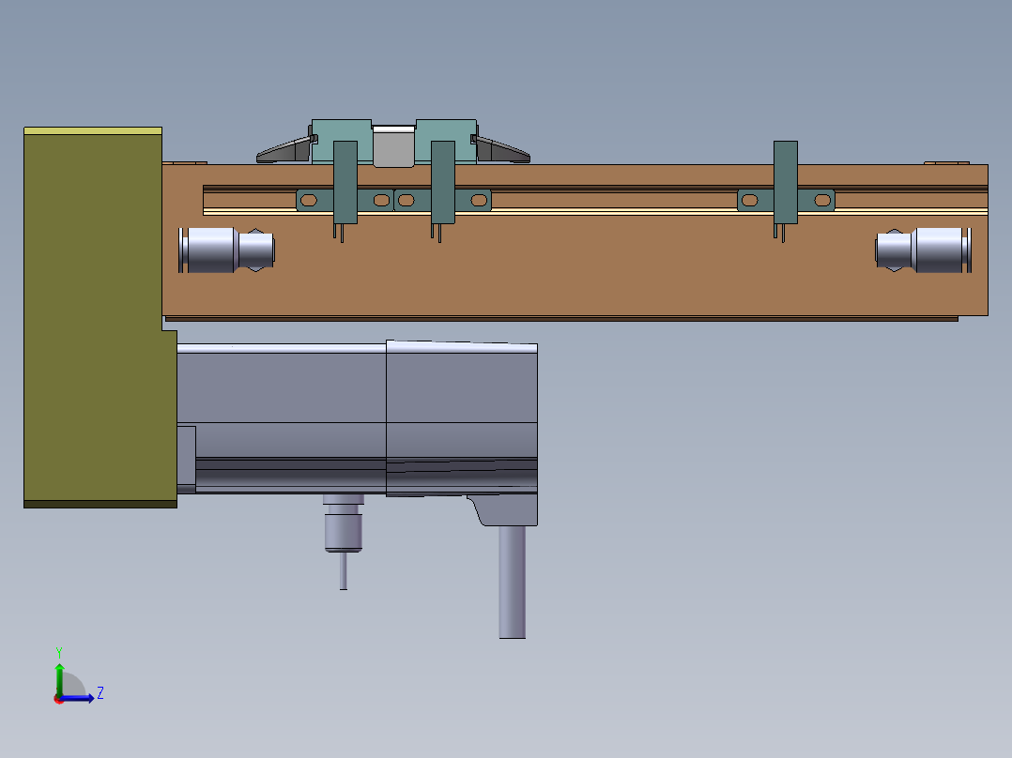Screen dimensions: 1012x758
Task: Click the blue Z axis of the triad
Action: pyautogui.click(x=79, y=698)
